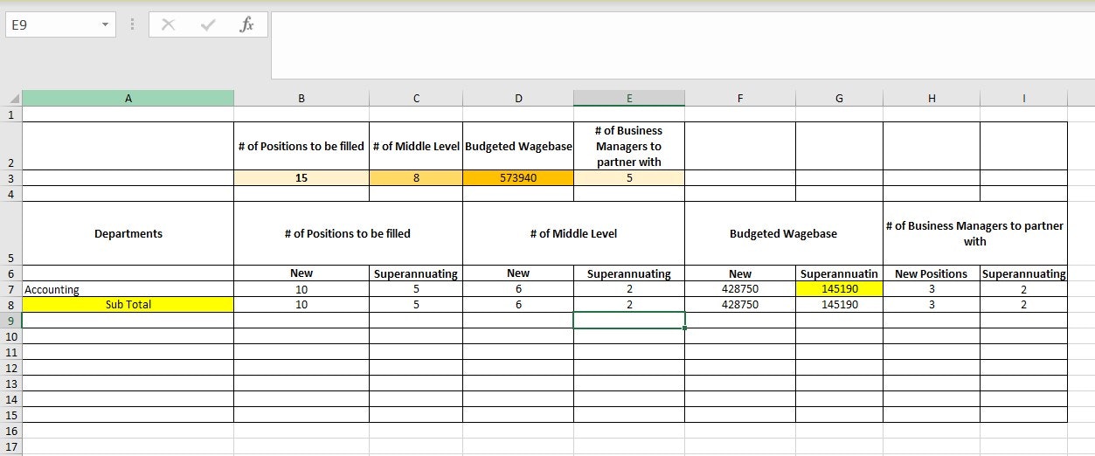
Task: Click the Departments header cell
Action: pyautogui.click(x=128, y=233)
